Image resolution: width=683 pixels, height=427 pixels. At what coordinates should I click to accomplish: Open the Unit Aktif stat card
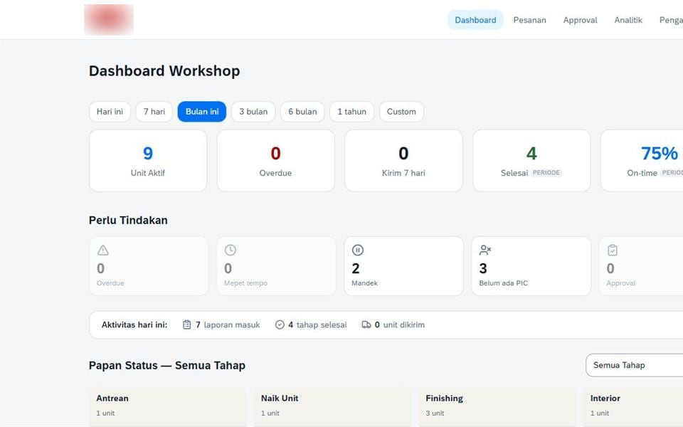click(x=148, y=160)
